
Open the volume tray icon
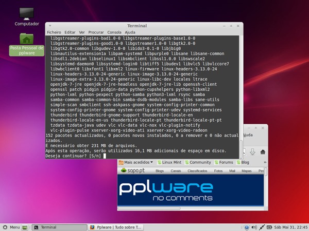[x=254, y=227]
